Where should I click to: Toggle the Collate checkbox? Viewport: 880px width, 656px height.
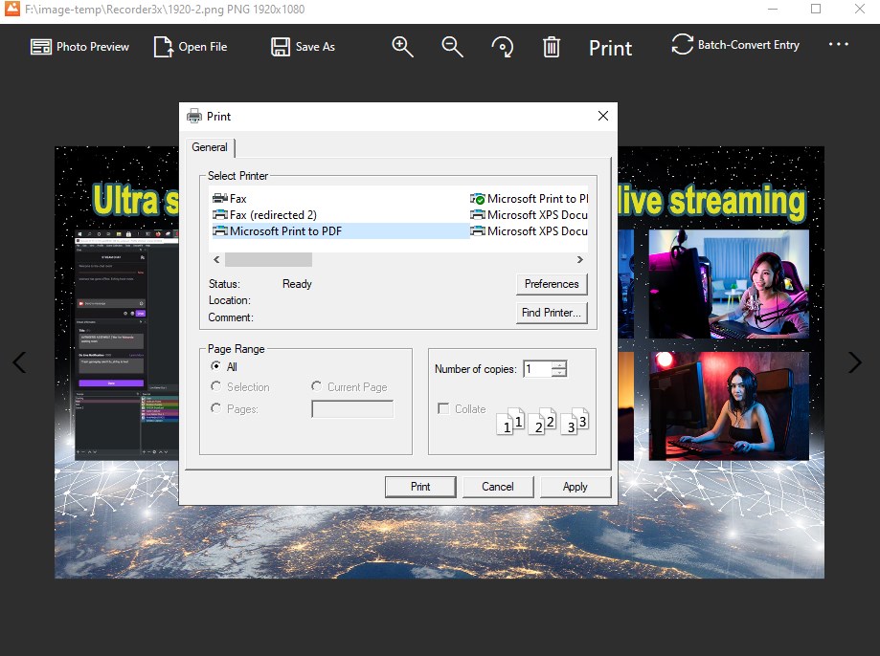pos(443,408)
